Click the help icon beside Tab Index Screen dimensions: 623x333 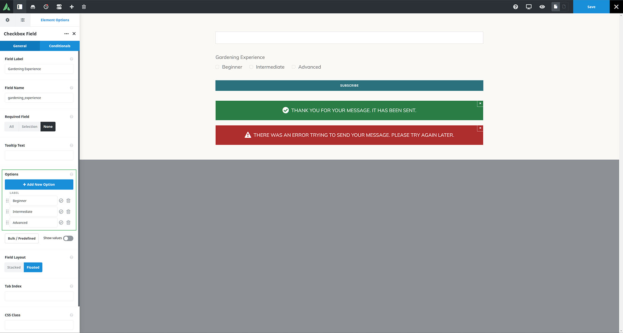[x=71, y=286]
